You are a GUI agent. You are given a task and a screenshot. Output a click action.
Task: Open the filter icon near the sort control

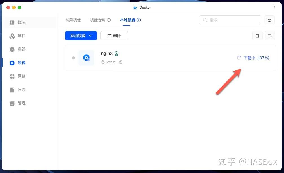click(270, 36)
